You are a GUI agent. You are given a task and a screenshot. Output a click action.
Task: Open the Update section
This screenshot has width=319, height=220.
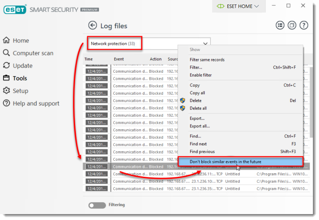tap(22, 66)
